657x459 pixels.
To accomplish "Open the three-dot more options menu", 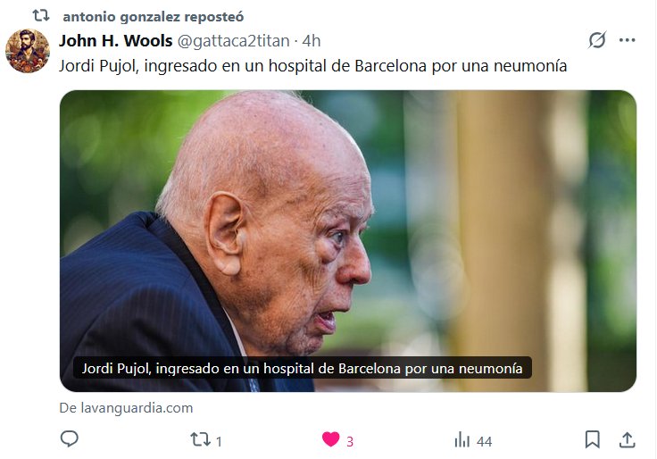I will point(627,40).
